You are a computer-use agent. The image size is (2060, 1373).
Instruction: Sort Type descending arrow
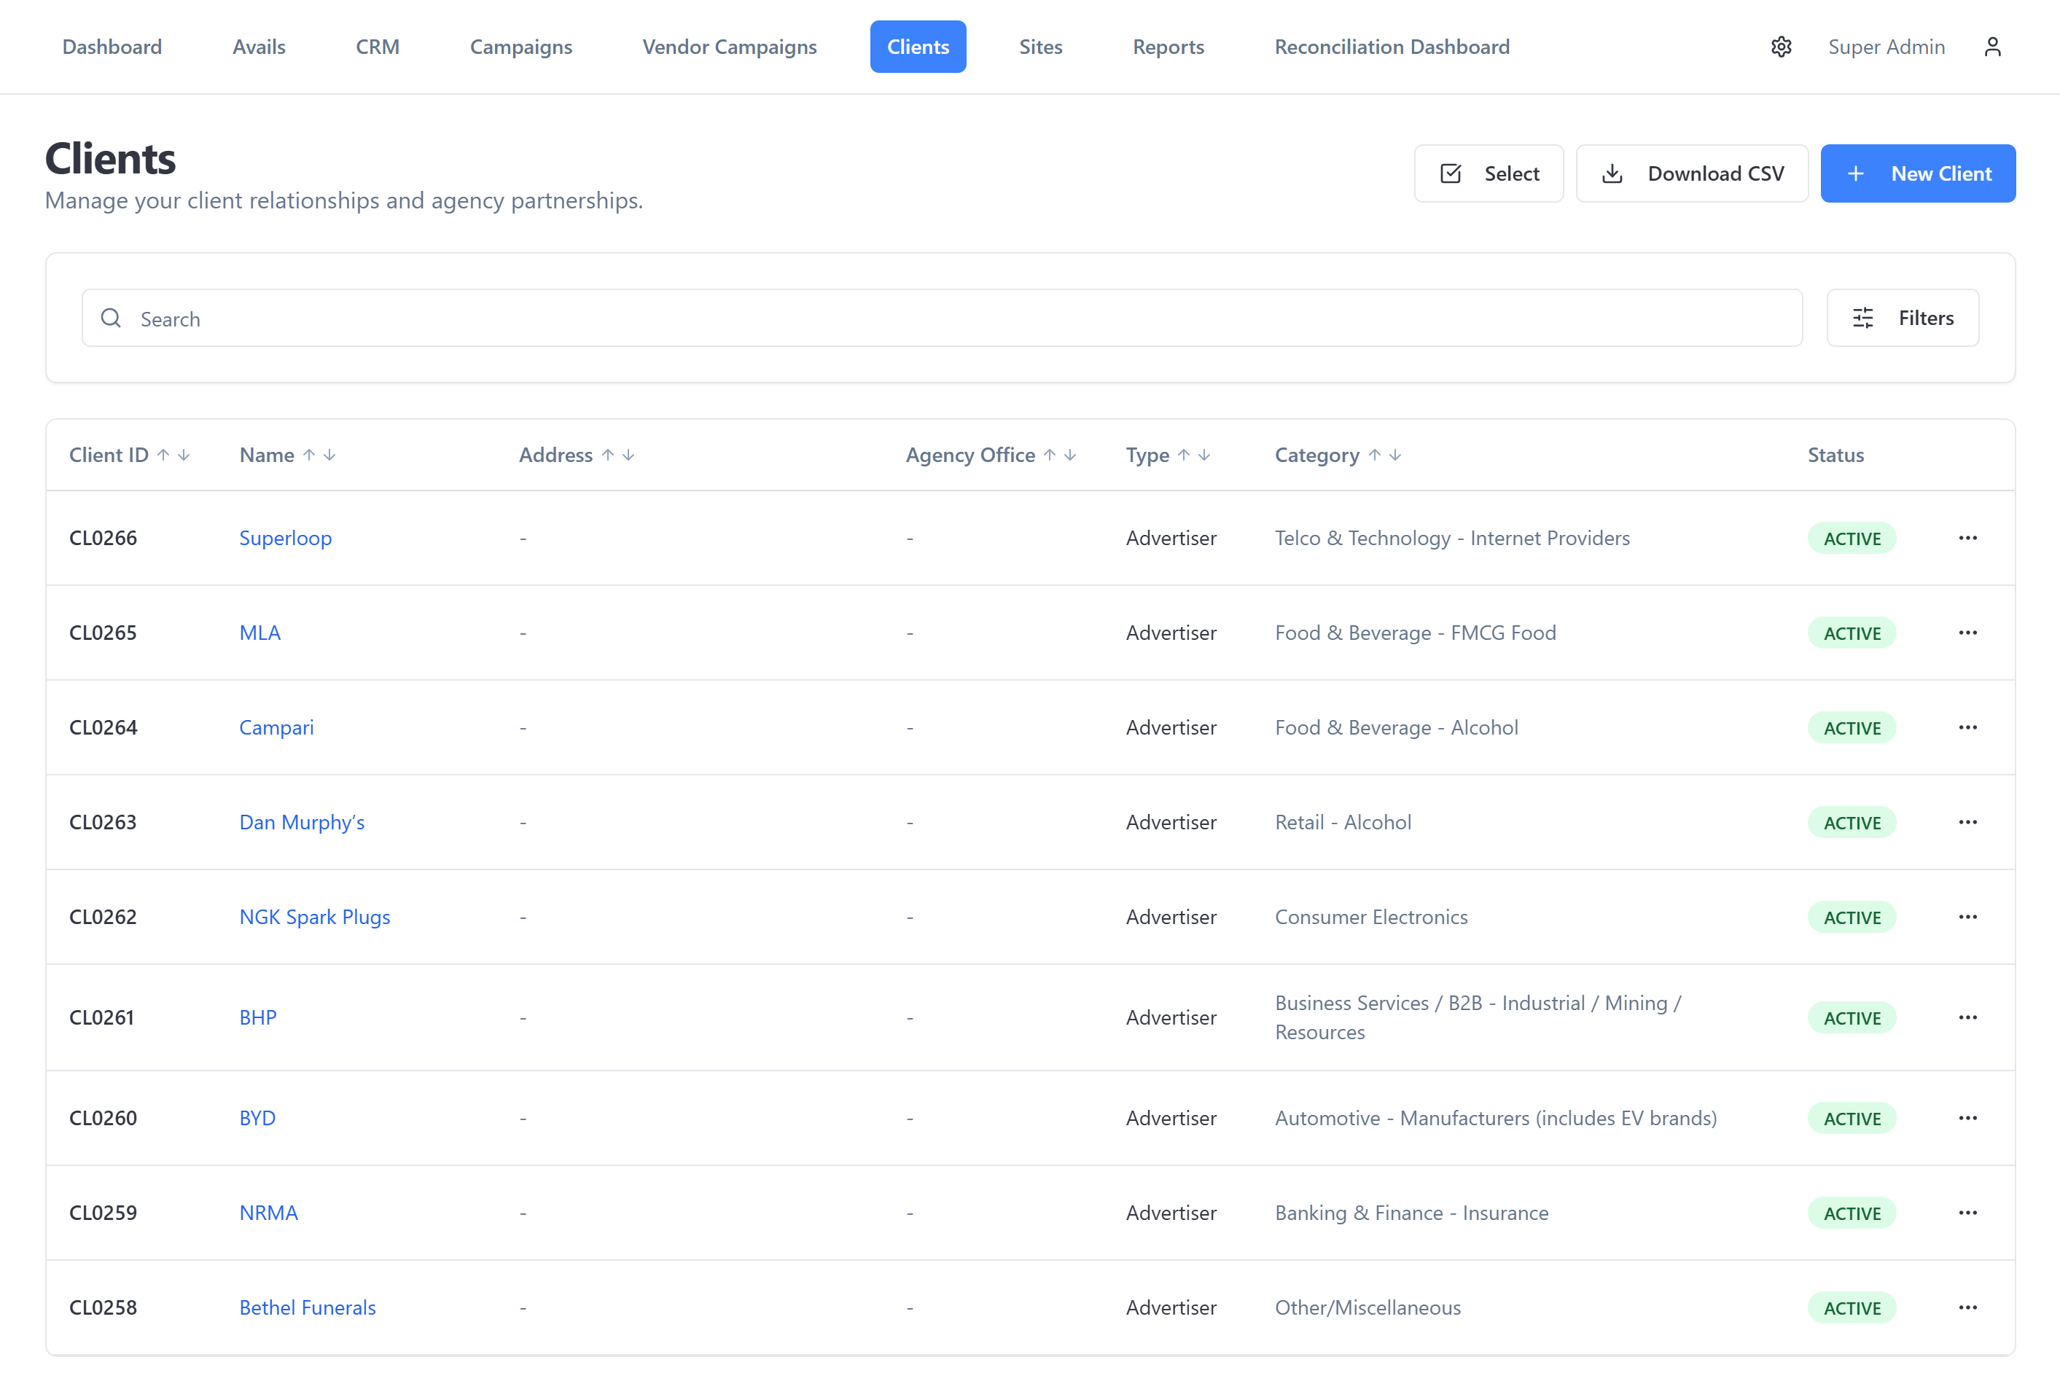click(x=1205, y=455)
